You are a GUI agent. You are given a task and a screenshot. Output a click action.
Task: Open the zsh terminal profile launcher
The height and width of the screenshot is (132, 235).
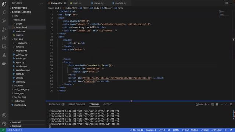click(x=199, y=104)
